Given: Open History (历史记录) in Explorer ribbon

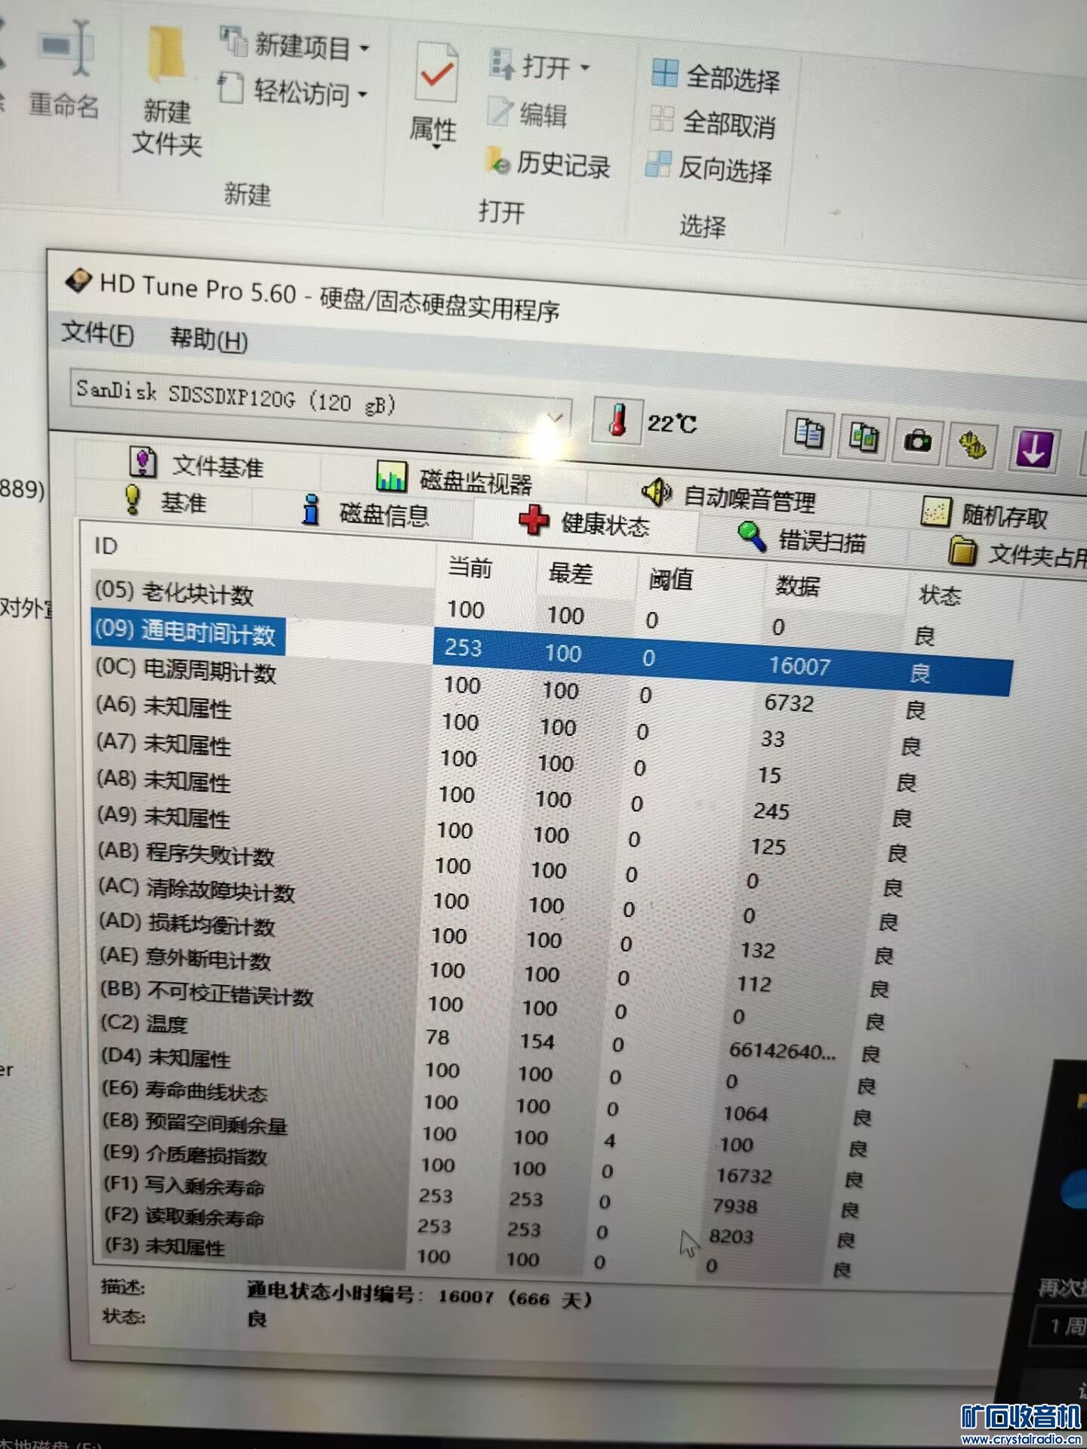Looking at the screenshot, I should pos(548,162).
